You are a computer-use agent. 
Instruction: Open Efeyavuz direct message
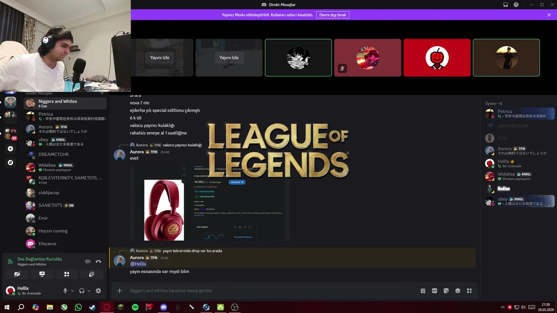tap(65, 243)
